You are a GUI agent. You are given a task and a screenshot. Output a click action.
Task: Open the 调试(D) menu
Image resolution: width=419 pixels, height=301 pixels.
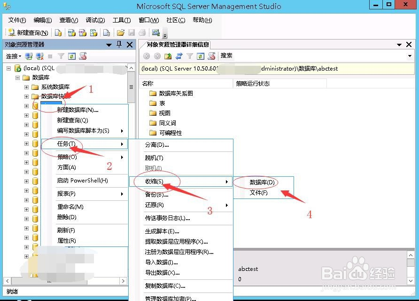click(95, 20)
